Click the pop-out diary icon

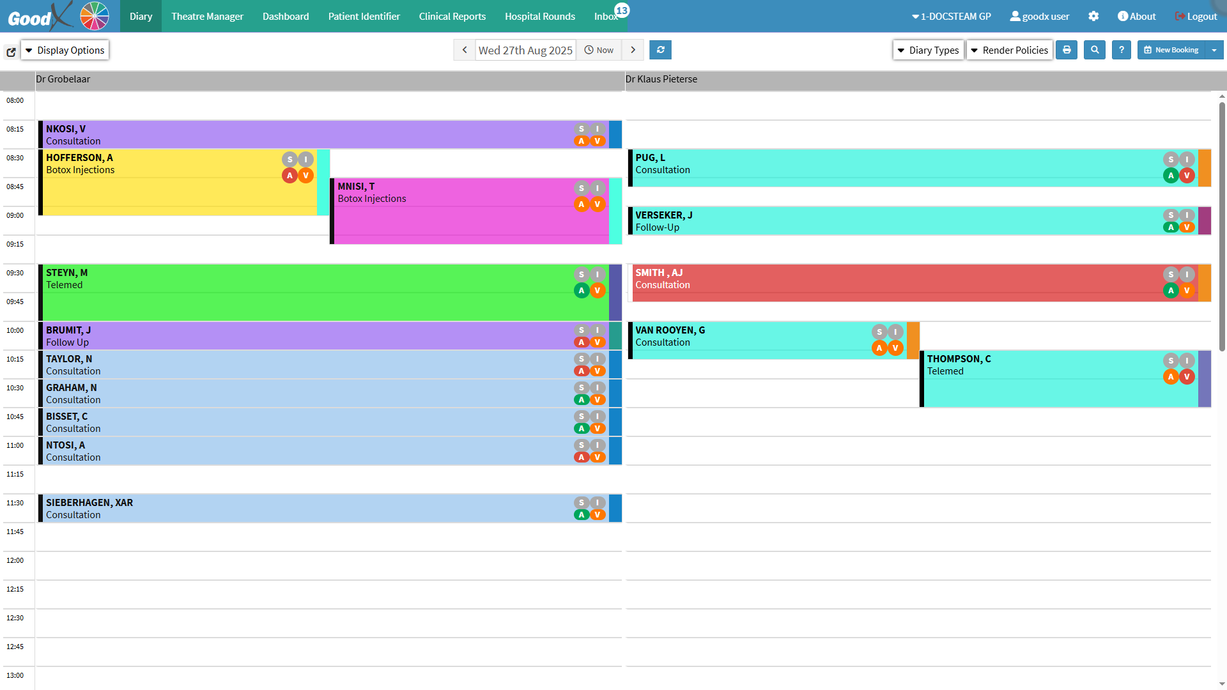click(x=11, y=52)
